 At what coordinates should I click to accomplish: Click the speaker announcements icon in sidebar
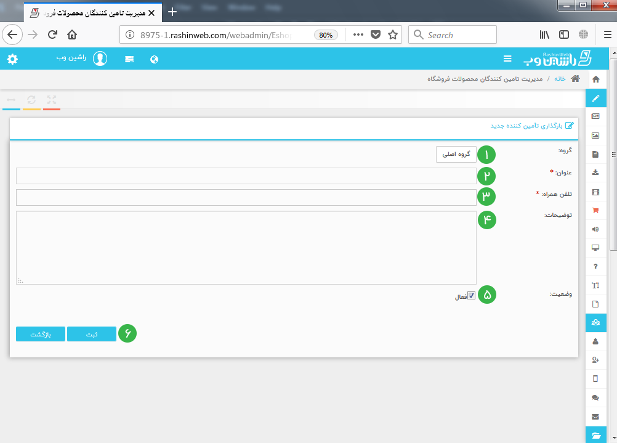point(595,229)
